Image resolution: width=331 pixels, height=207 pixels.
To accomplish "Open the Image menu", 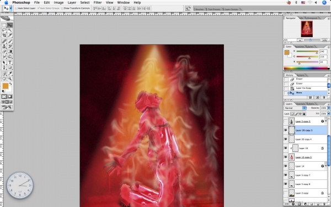I will 58,3.
